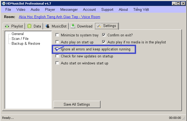Image resolution: width=187 pixels, height=121 pixels.
Task: Click the 00:00:00 timer in status bar
Action: click(175, 118)
